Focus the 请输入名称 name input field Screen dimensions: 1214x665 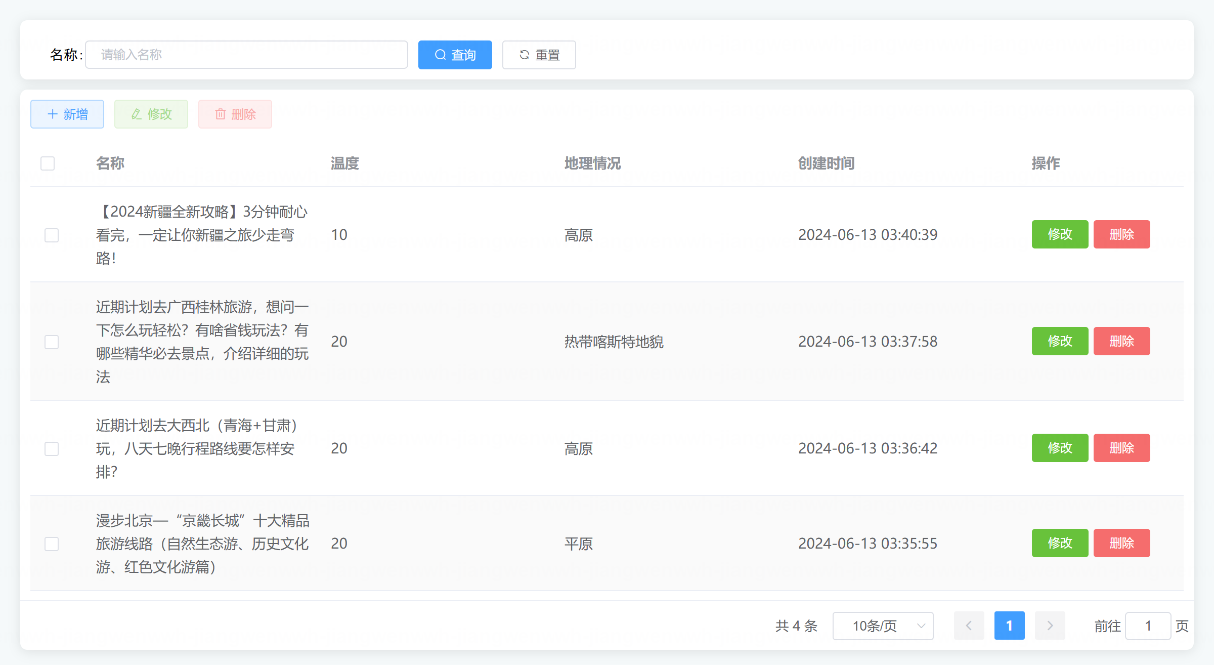(x=246, y=55)
